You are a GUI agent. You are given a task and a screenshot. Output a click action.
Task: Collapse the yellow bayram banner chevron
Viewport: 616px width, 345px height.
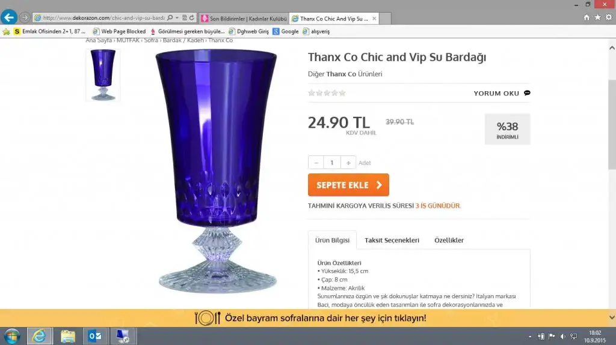(612, 317)
